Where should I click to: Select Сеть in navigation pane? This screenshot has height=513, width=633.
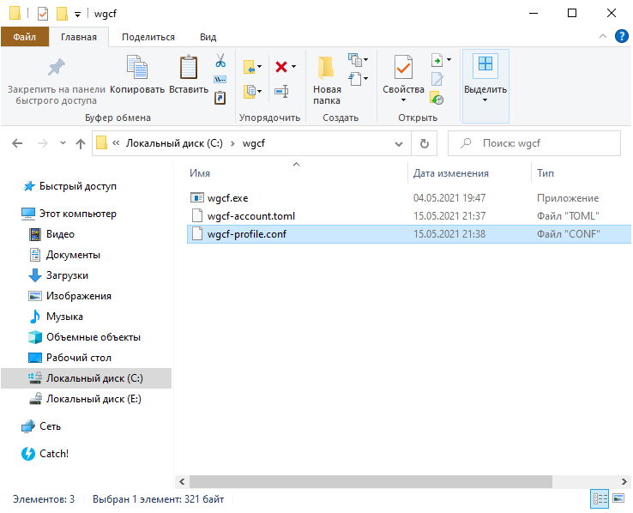pyautogui.click(x=50, y=426)
